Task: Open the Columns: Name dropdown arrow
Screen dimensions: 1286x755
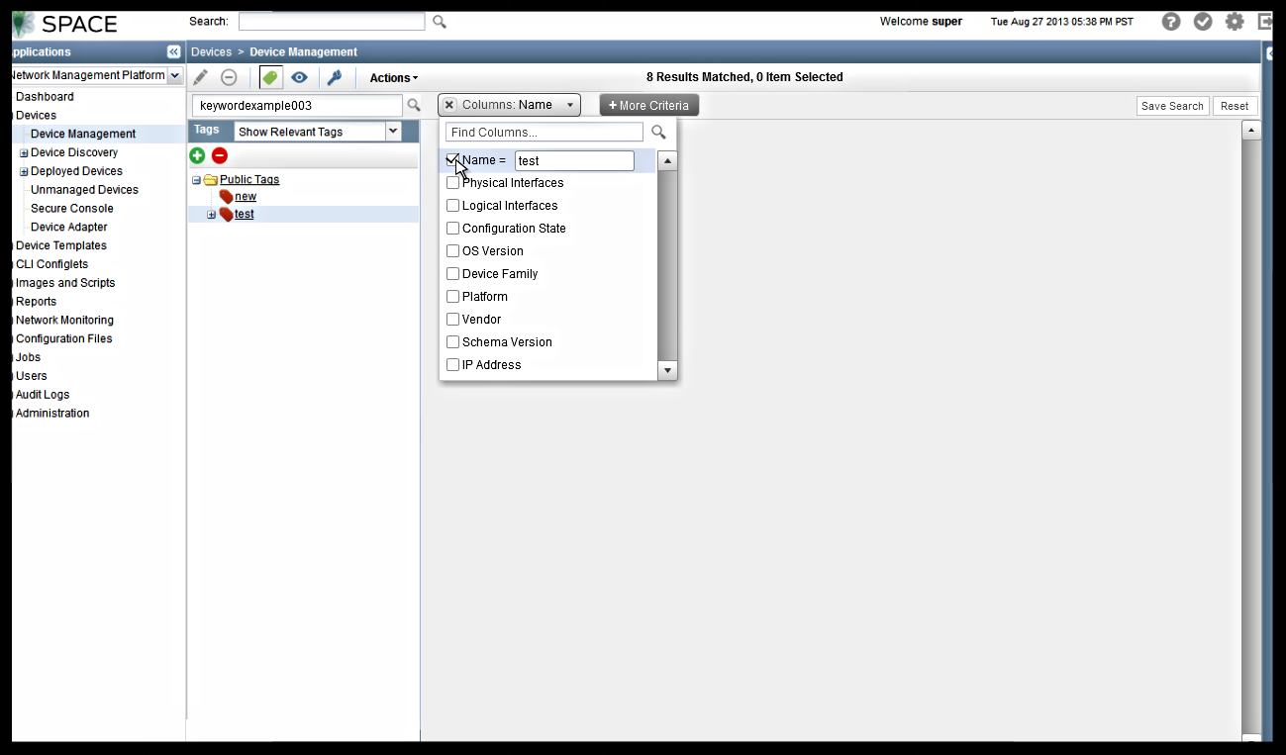Action: [570, 105]
